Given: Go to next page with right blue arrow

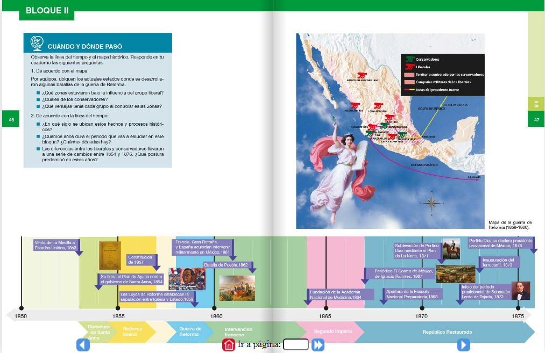Looking at the screenshot, I should [x=463, y=345].
